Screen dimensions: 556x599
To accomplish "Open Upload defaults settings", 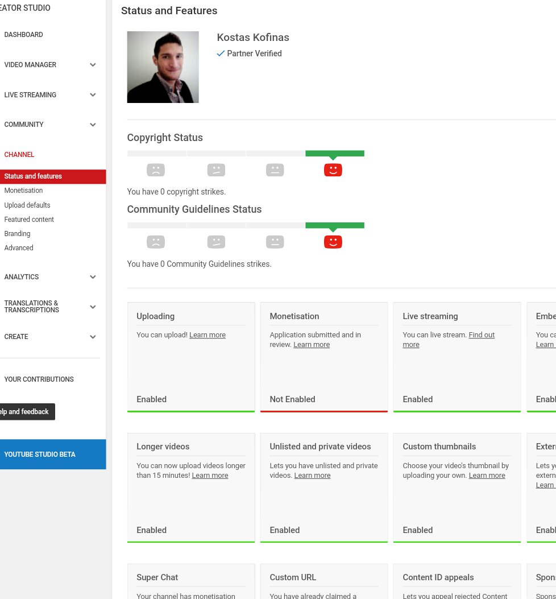I will (x=27, y=205).
